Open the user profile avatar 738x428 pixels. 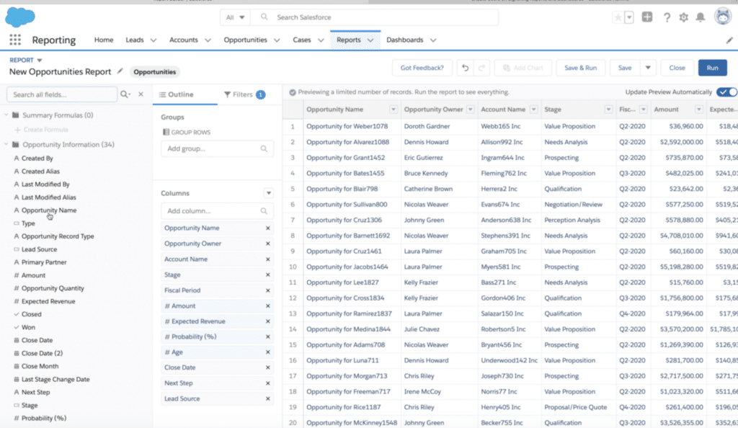click(x=723, y=17)
